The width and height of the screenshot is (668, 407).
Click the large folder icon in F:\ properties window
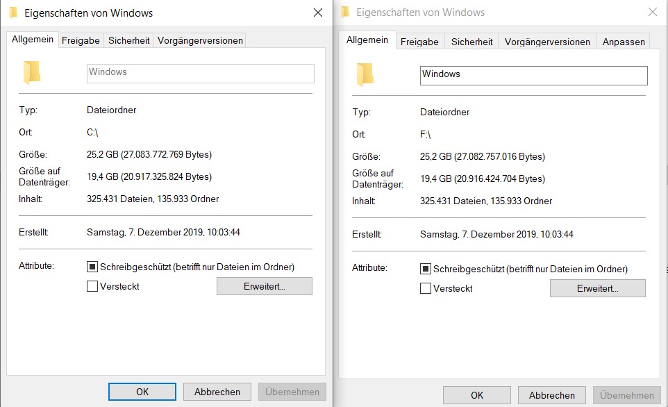(365, 74)
